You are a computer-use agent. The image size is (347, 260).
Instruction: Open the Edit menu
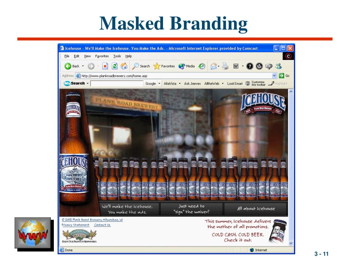[77, 56]
